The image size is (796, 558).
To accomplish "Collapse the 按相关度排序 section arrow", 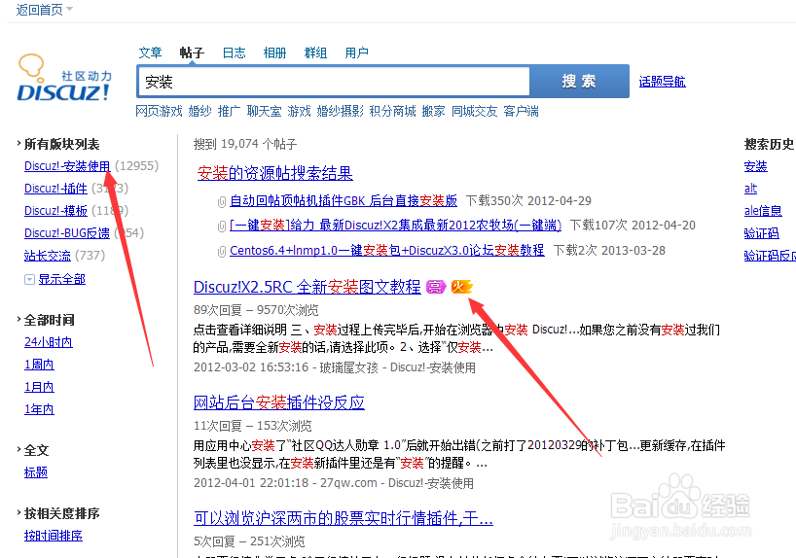I will point(18,512).
